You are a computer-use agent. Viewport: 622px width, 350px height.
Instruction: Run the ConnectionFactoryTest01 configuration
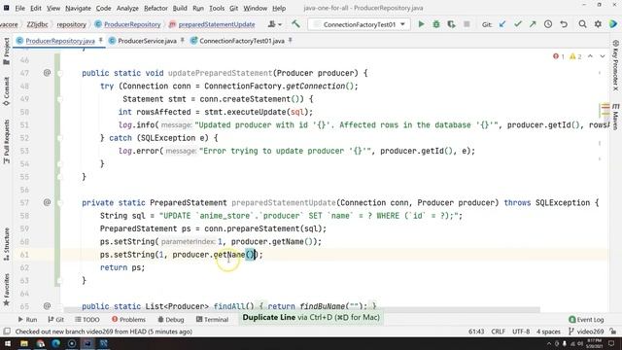coord(421,24)
